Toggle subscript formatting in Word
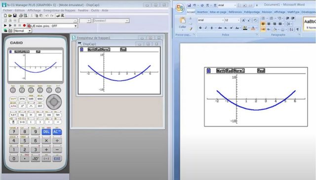 coord(226,28)
